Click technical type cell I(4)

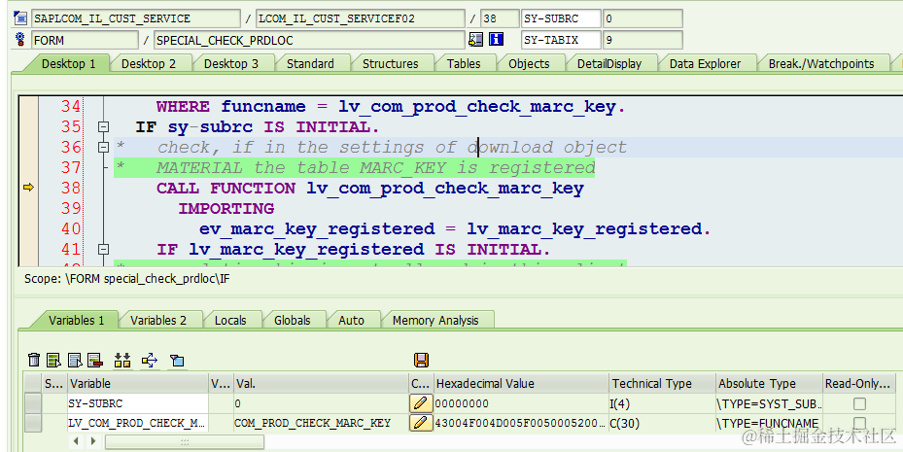[x=662, y=403]
